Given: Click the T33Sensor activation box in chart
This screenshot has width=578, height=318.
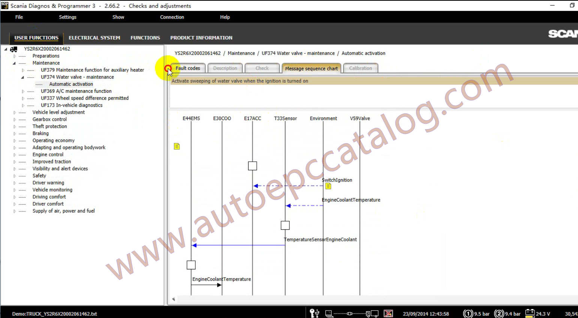Looking at the screenshot, I should tap(285, 225).
